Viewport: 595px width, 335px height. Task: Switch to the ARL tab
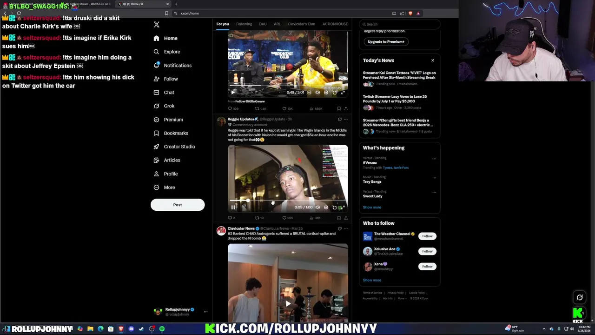click(277, 24)
